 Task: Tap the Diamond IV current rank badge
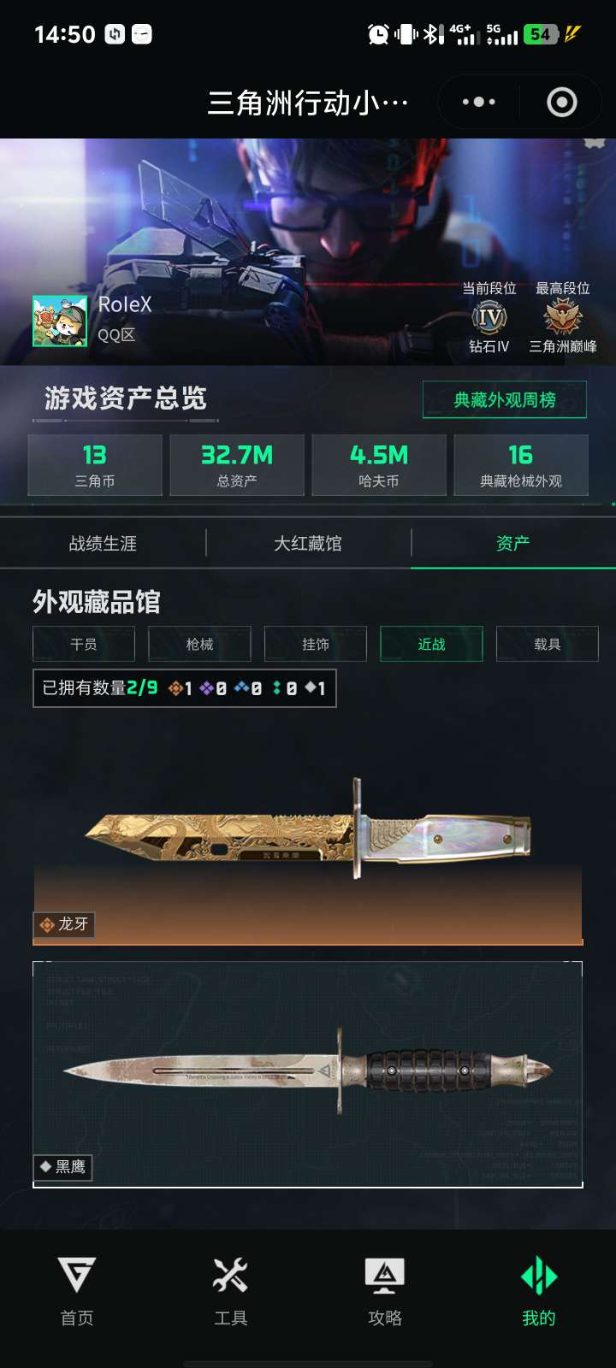(x=489, y=318)
